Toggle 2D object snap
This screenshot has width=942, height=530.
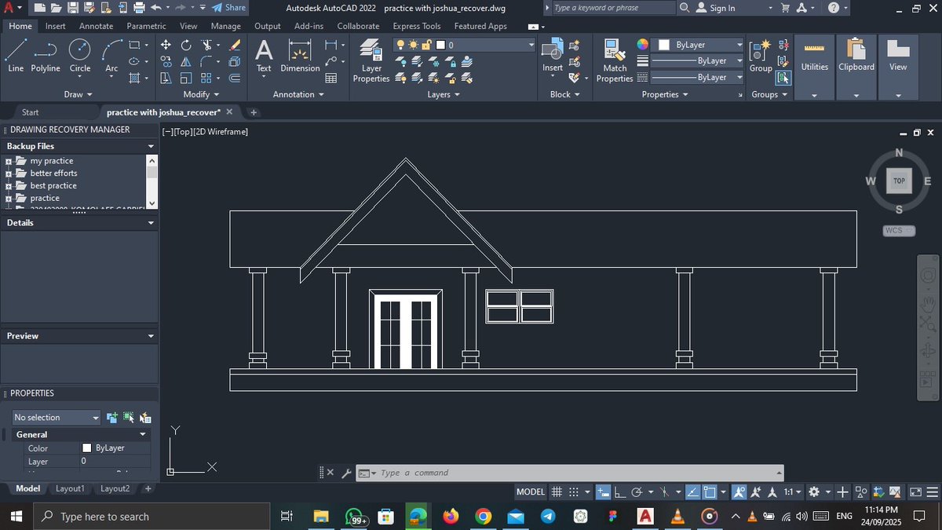(x=710, y=492)
